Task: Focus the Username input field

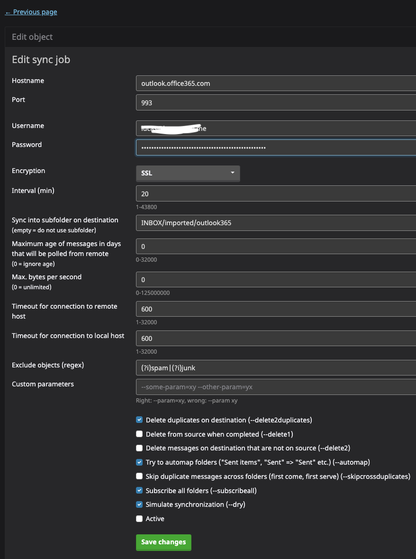Action: coord(275,128)
